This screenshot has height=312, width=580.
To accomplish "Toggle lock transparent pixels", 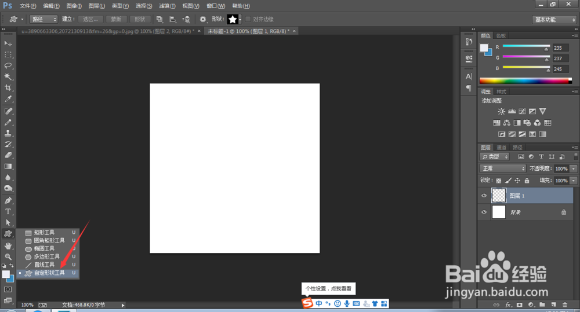I will 499,181.
